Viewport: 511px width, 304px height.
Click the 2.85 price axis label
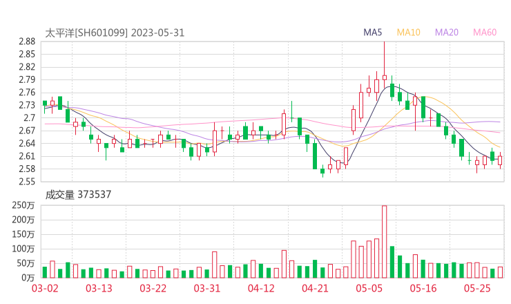click(x=27, y=54)
